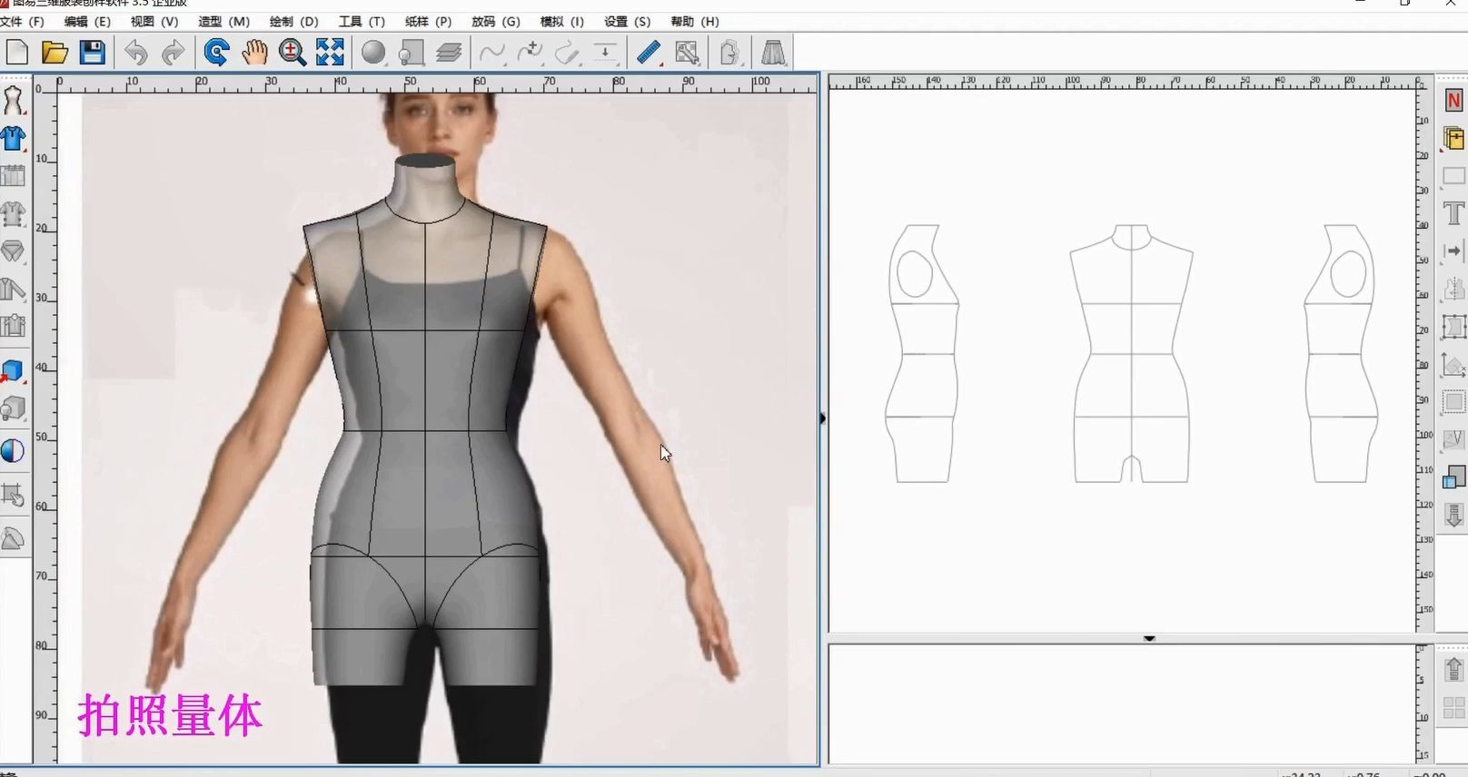Open a file using the folder icon

[55, 53]
